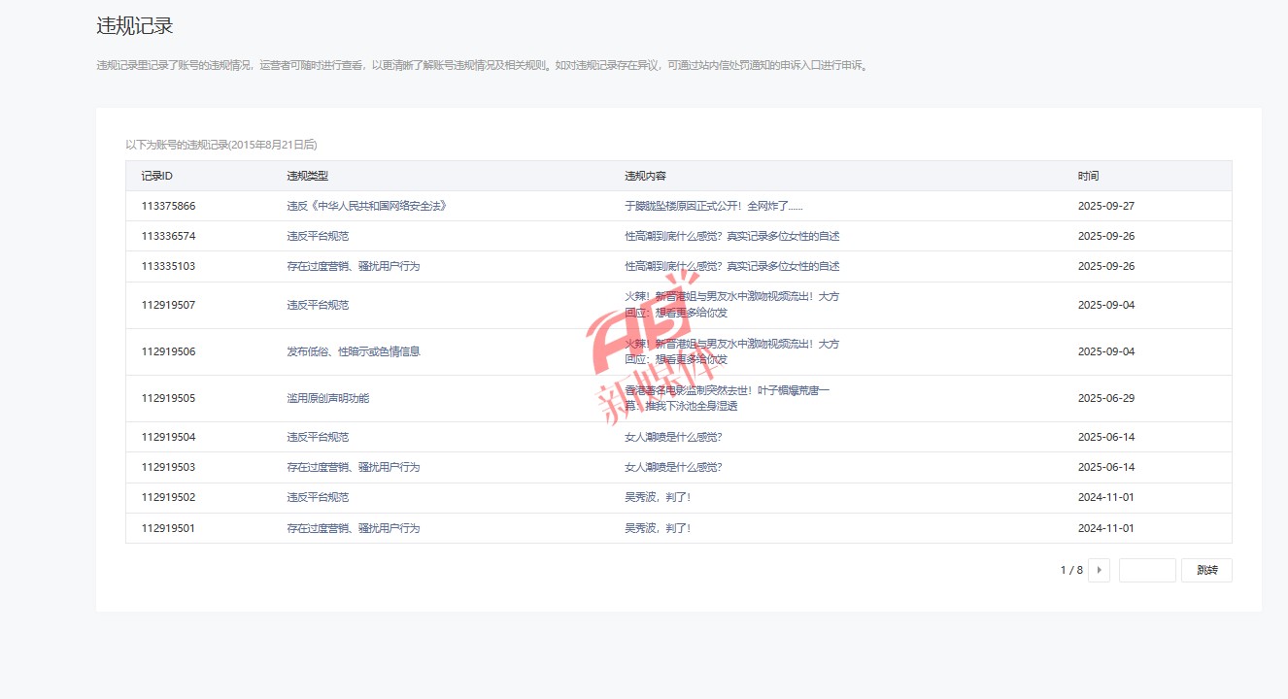The width and height of the screenshot is (1288, 699).
Task: Open 吴秀波 content of record 112919501
Action: click(x=657, y=528)
